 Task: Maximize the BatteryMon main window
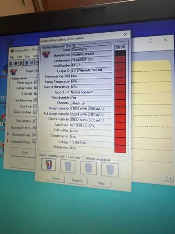click(150, 41)
